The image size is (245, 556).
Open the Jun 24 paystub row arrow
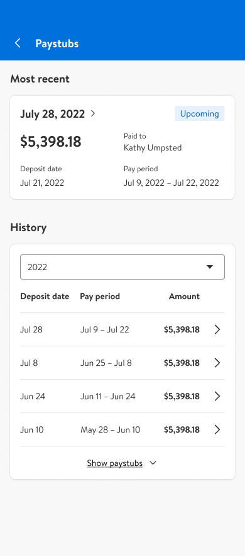(217, 396)
